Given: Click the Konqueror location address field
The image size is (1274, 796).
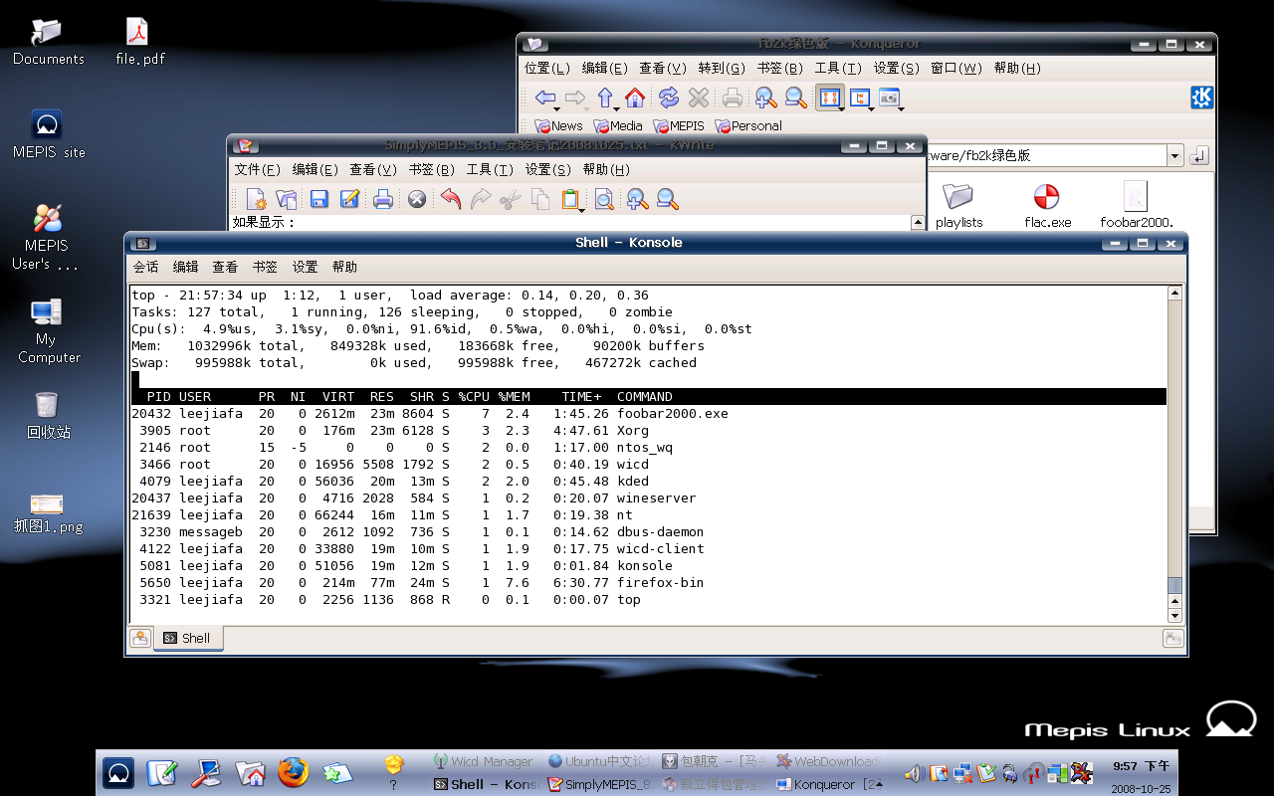Looking at the screenshot, I should (1045, 156).
